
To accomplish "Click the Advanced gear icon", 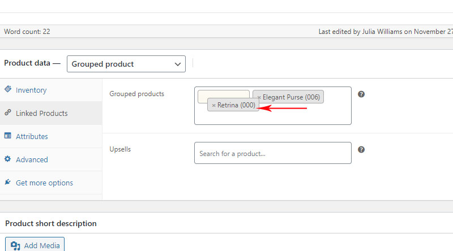I will click(x=8, y=159).
